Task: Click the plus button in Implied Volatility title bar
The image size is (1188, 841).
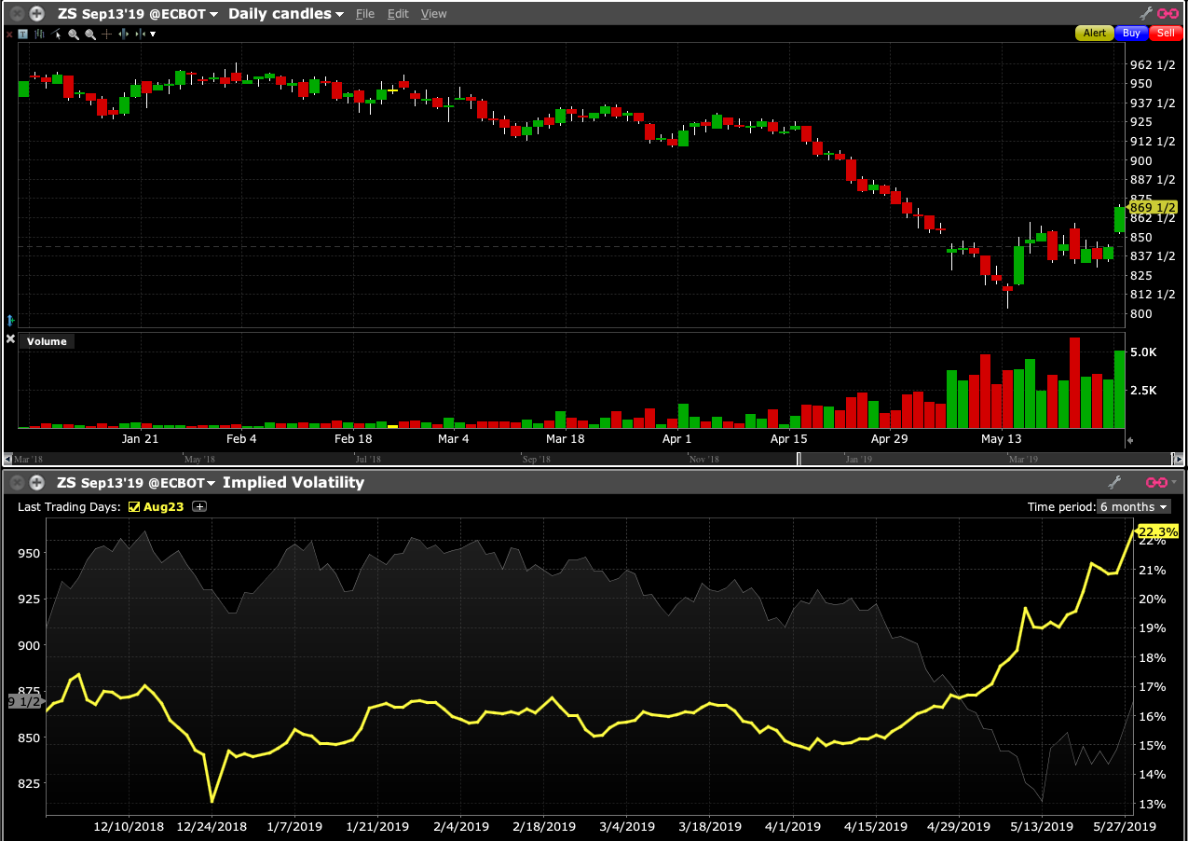Action: [36, 483]
